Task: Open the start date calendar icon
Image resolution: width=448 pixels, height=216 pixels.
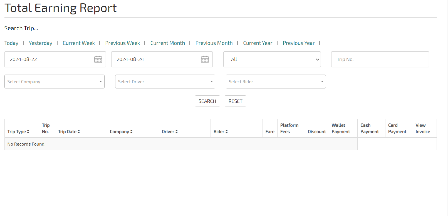Action: click(x=98, y=59)
